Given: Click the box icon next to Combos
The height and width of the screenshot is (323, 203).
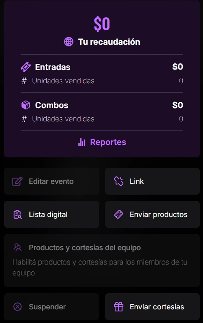Looking at the screenshot, I should coord(26,105).
